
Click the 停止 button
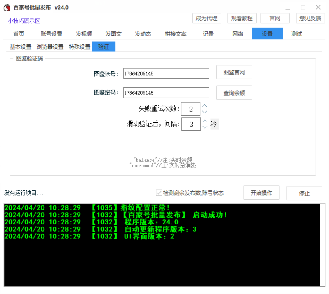click(304, 193)
